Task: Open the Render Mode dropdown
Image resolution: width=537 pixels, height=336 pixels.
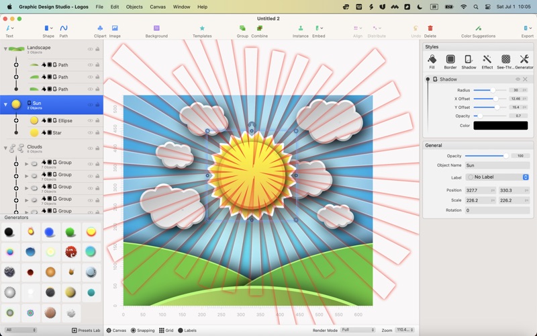Action: (x=358, y=330)
